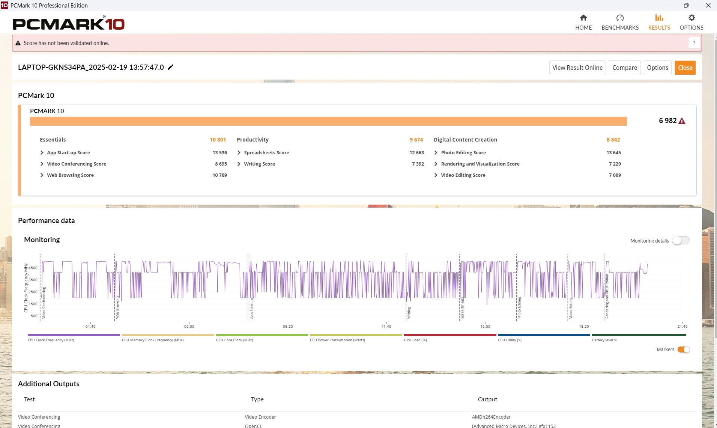Click the Video Editing chart marker
Screen dimensions: 717x428
[570, 308]
